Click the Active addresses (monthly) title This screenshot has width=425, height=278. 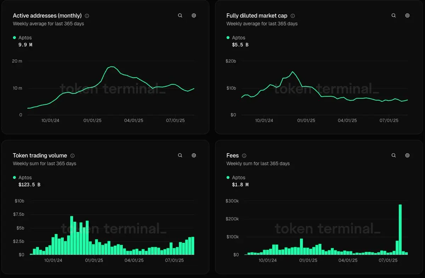(47, 16)
